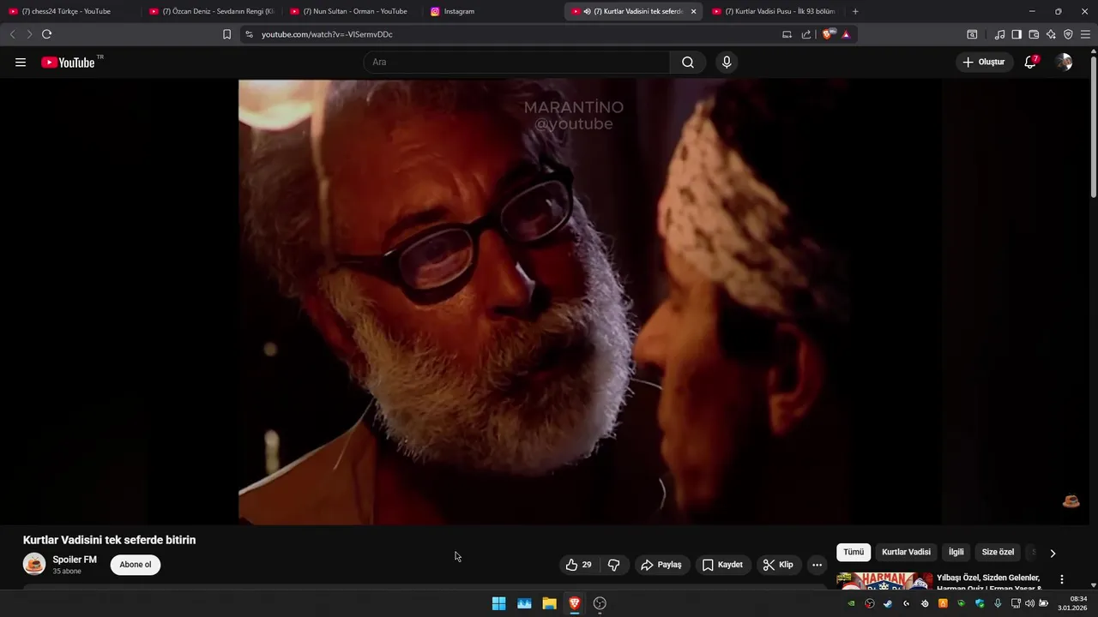
Task: Start voice search with the microphone
Action: point(727,63)
